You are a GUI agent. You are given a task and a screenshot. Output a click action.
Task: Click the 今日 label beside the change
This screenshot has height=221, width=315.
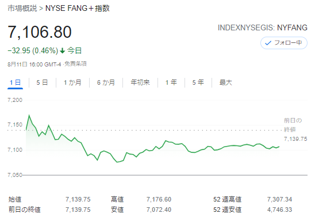[74, 50]
